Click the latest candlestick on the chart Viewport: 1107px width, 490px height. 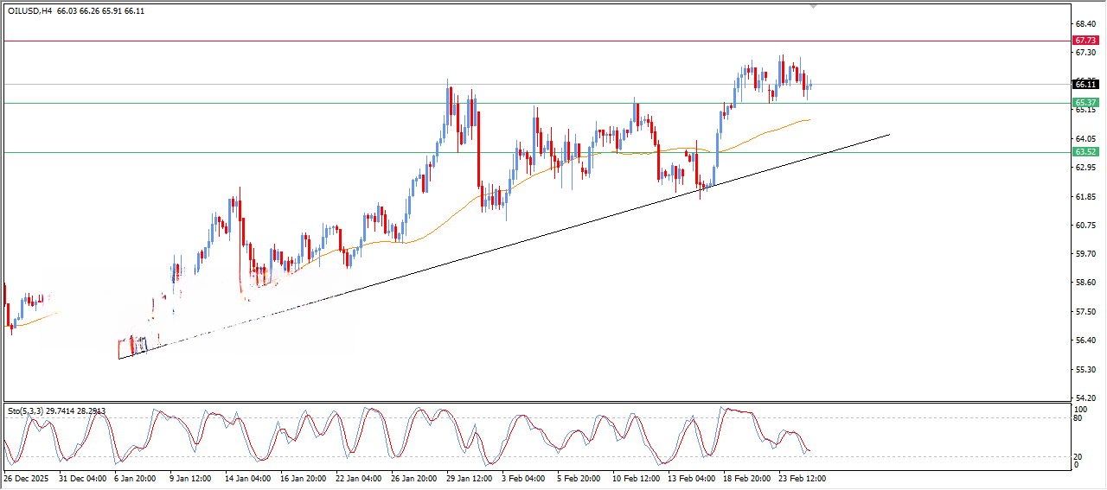810,84
